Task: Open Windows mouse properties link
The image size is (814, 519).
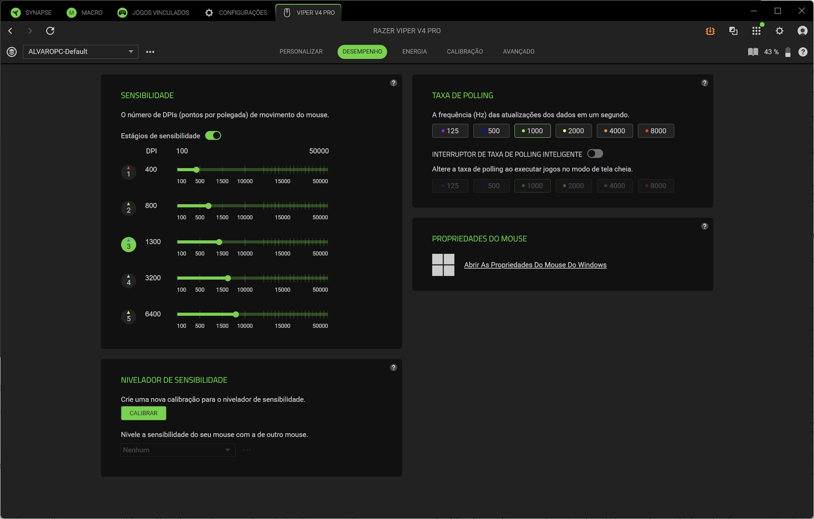Action: [535, 265]
